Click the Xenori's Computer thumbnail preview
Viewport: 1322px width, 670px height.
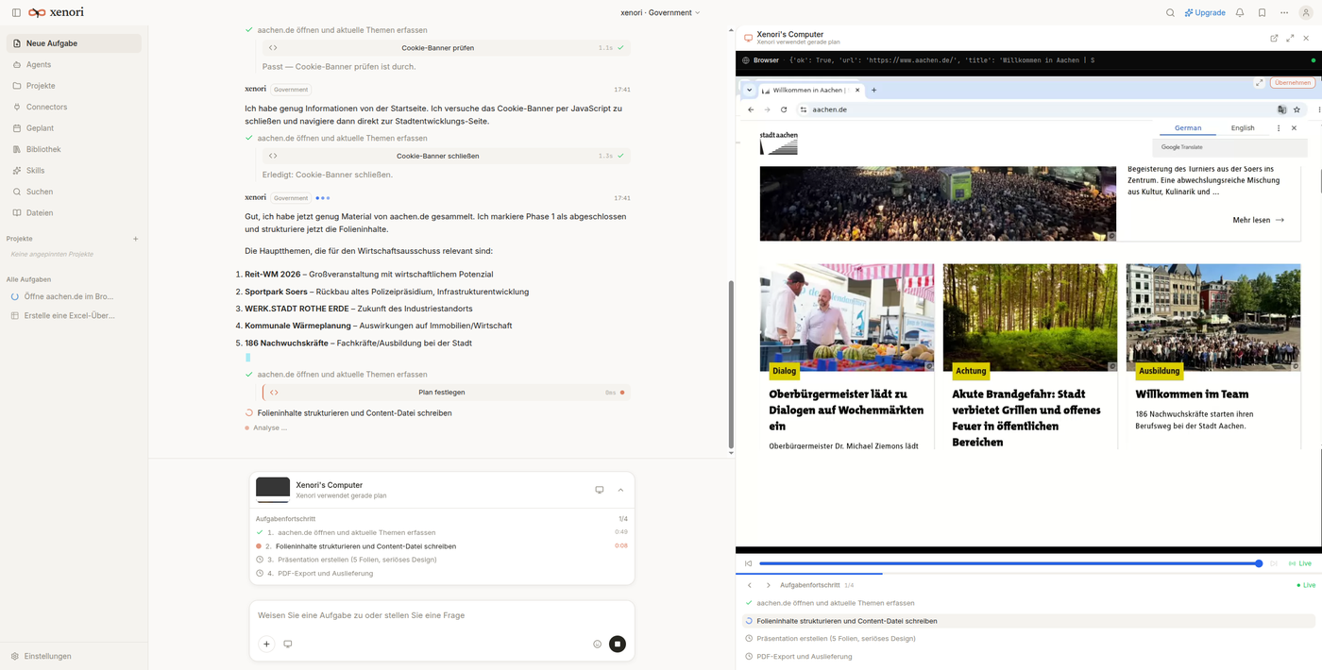click(273, 489)
